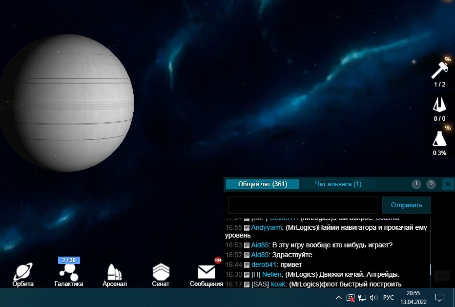Click the grey planet sphere
Screen dimensions: 455x307
tap(66, 103)
